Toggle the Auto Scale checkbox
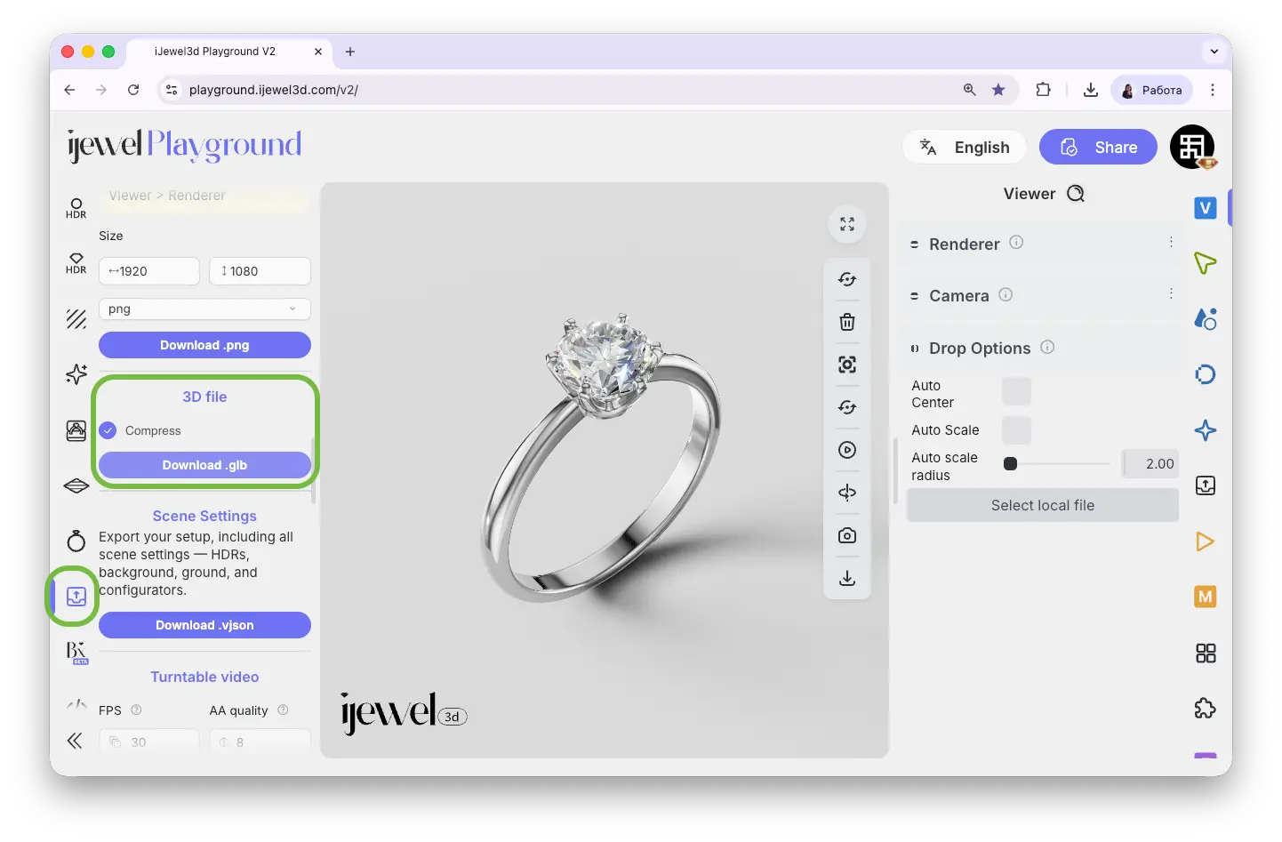 click(1016, 430)
